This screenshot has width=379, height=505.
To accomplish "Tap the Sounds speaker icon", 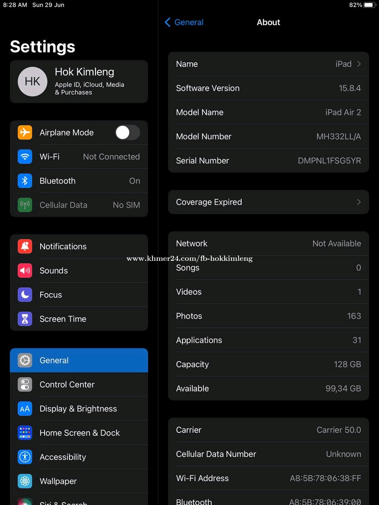I will [25, 271].
